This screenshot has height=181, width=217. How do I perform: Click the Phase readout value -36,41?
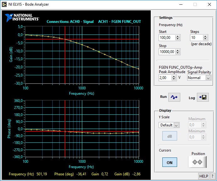[81, 174]
